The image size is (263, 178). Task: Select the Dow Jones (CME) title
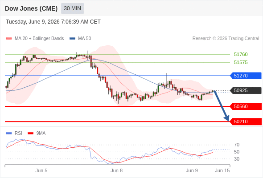coord(31,8)
